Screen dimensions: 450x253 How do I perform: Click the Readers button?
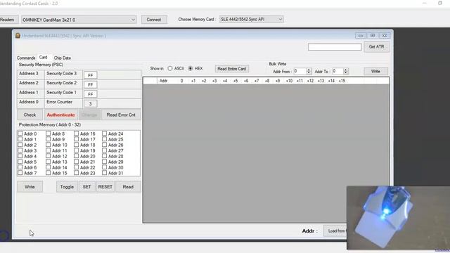coord(8,20)
